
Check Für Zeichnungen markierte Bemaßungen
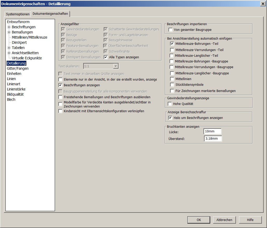click(172, 91)
